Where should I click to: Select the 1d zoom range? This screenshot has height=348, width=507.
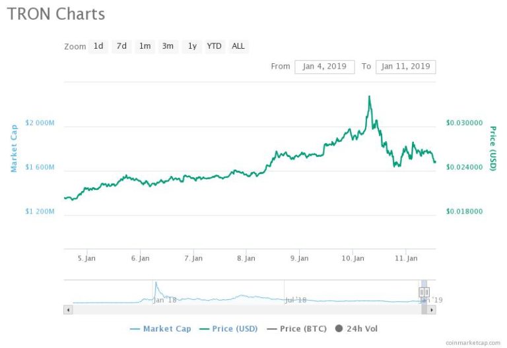[98, 46]
